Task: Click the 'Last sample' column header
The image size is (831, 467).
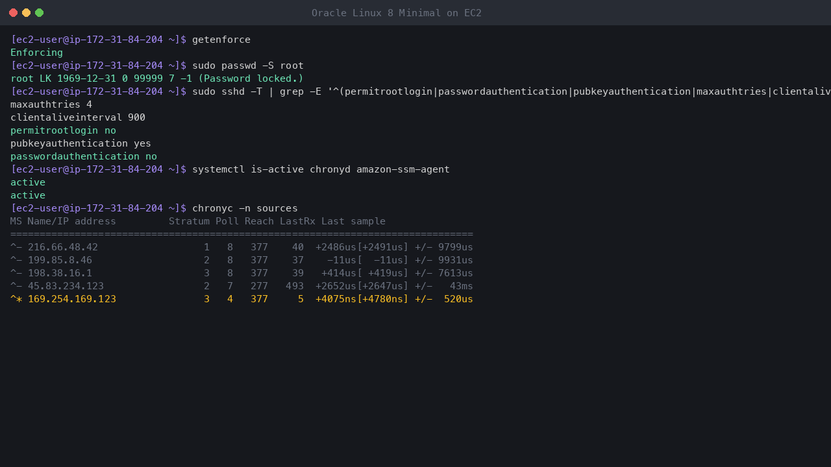Action: [x=353, y=221]
